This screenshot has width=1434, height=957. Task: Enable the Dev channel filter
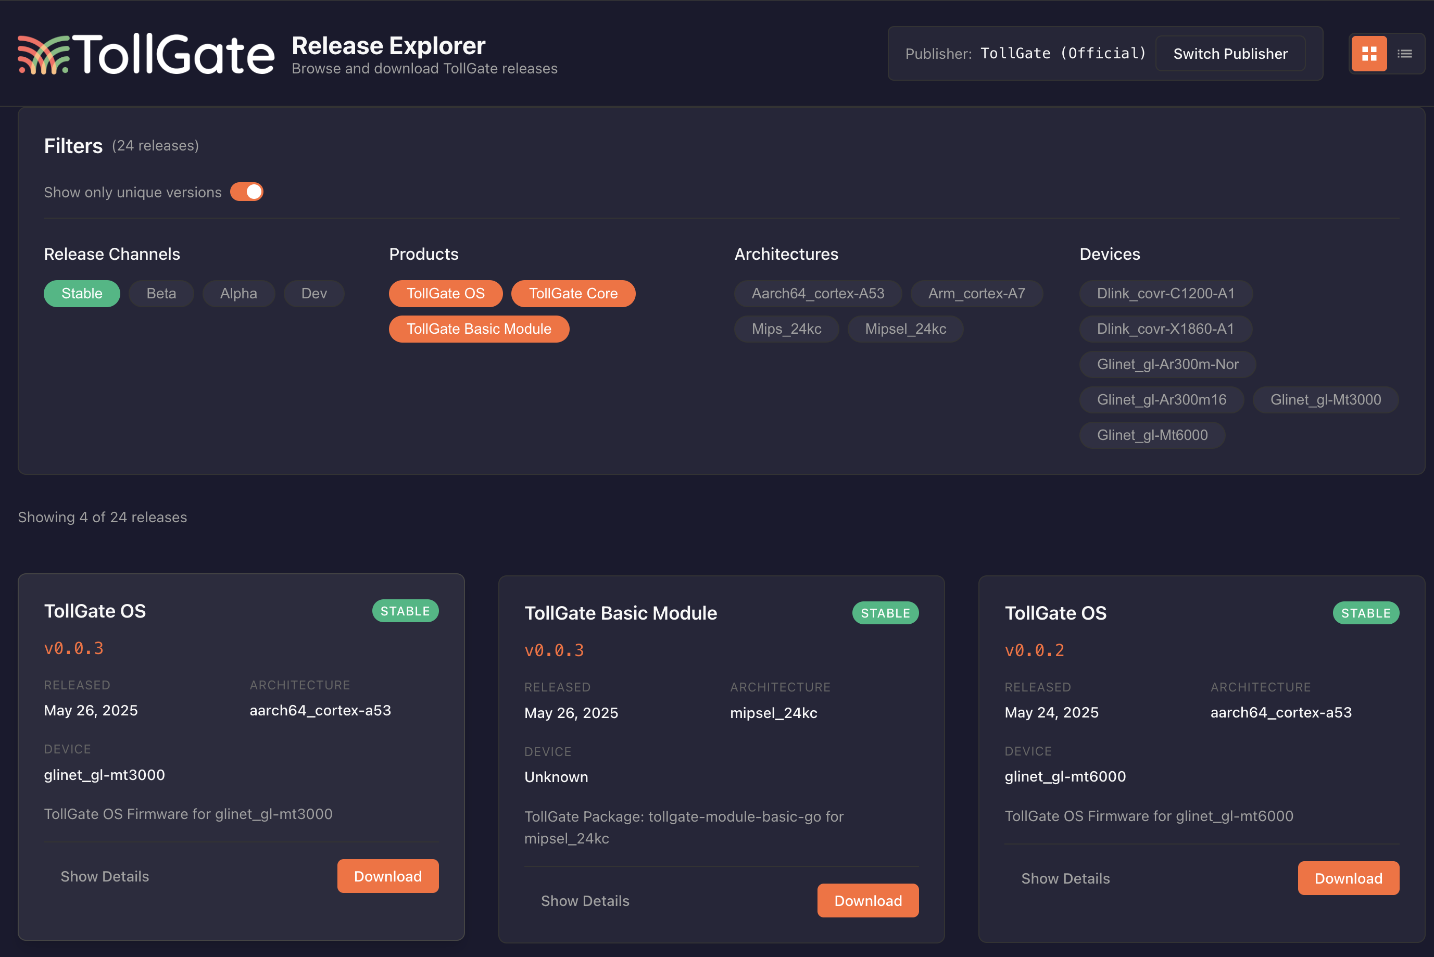click(315, 294)
